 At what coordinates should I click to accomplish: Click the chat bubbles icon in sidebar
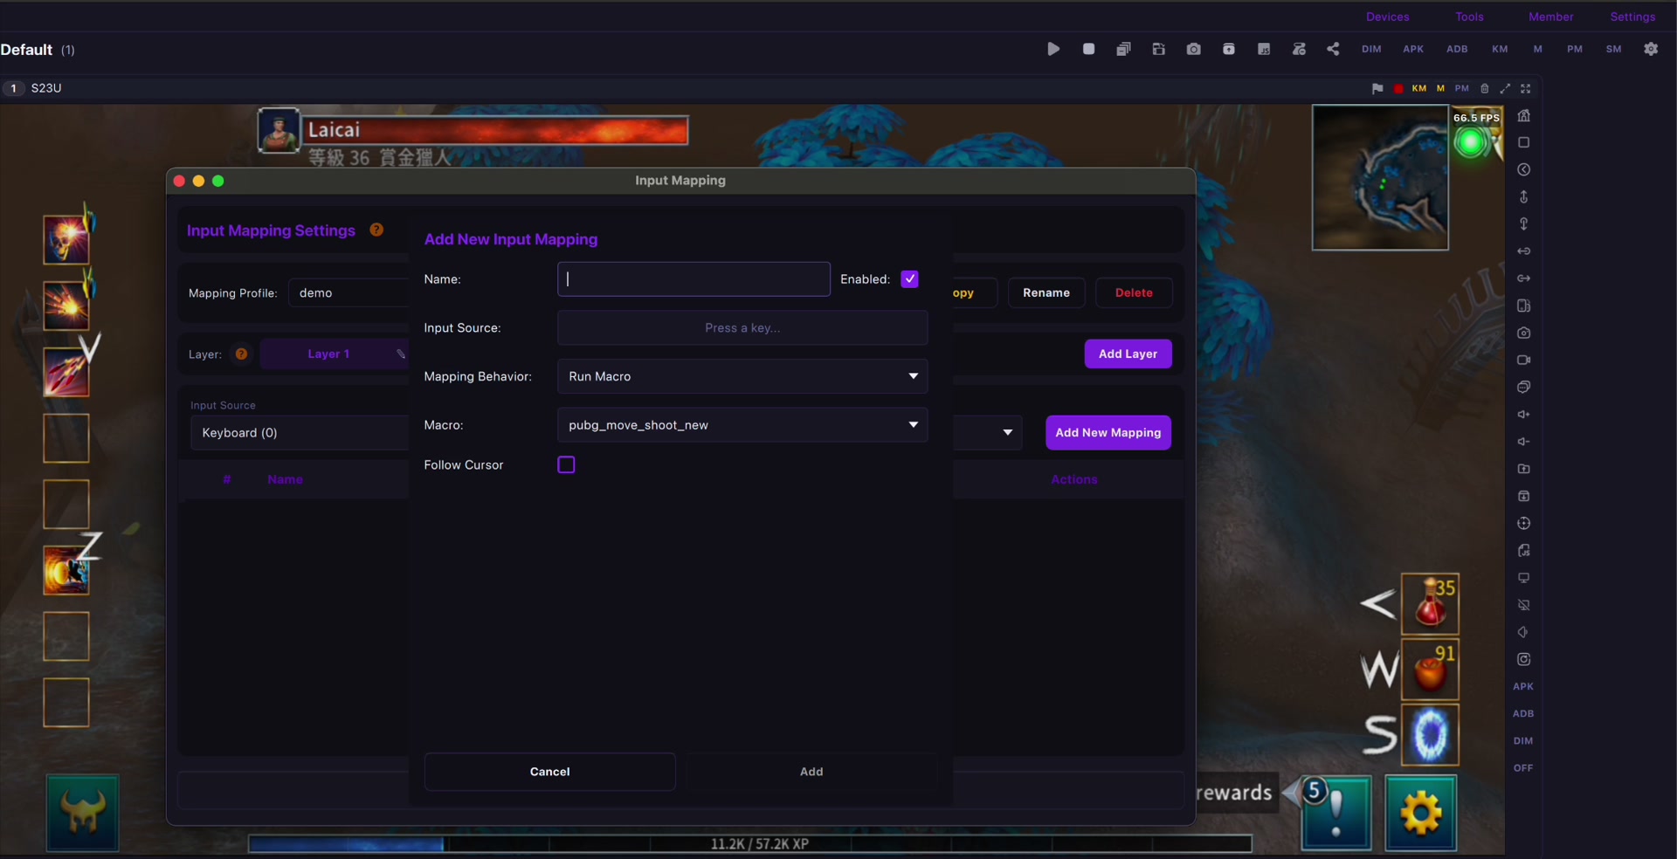pos(1524,387)
